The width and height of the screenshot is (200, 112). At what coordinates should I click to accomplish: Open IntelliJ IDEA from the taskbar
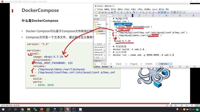tap(74, 109)
